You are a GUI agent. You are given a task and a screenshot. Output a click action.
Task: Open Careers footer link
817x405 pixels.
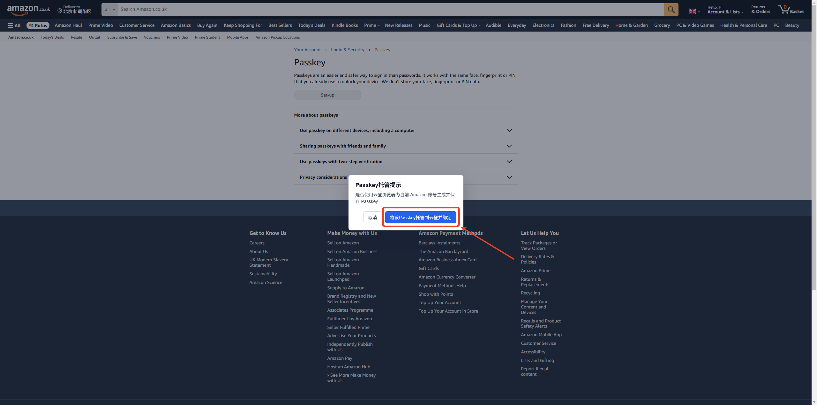[x=257, y=243]
